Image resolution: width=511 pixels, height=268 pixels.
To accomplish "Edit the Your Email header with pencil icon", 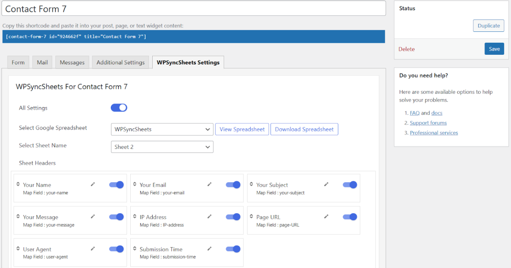I will coord(210,184).
